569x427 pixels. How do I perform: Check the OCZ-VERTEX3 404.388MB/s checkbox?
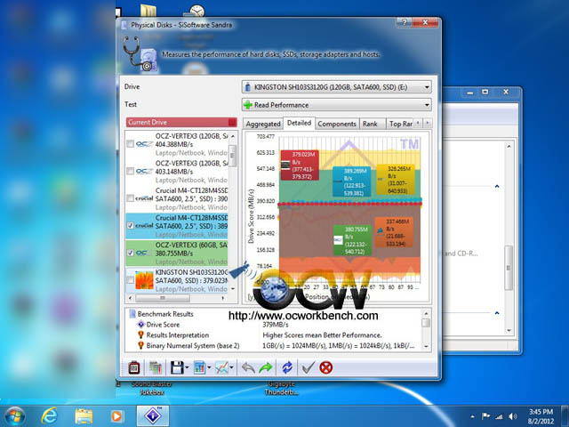pos(131,144)
